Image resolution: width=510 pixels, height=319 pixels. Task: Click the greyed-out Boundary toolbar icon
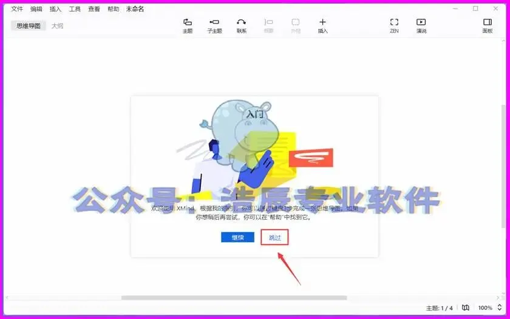296,25
